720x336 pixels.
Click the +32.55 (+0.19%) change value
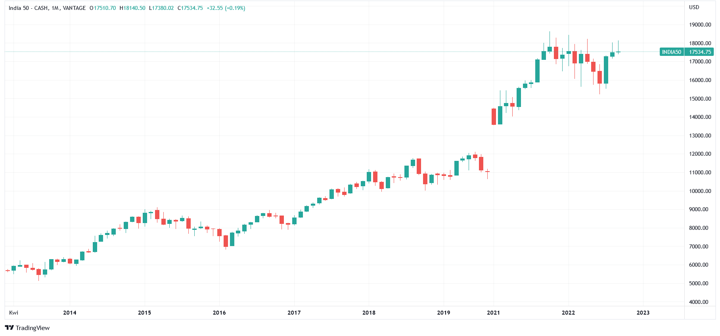coord(226,8)
